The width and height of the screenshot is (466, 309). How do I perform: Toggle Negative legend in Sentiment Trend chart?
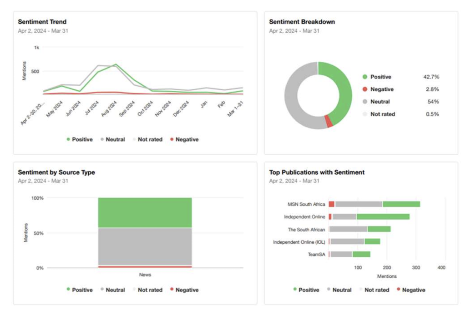point(184,140)
